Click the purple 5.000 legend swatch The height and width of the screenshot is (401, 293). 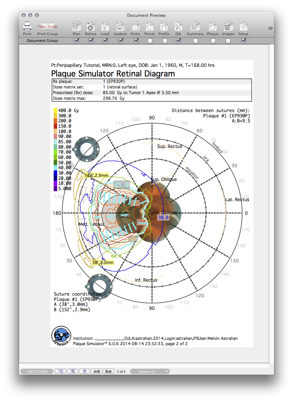pos(55,189)
